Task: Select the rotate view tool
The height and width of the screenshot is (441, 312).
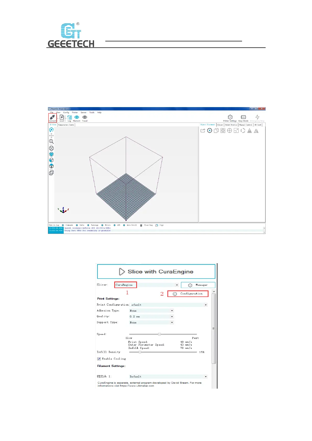Action: pos(51,130)
